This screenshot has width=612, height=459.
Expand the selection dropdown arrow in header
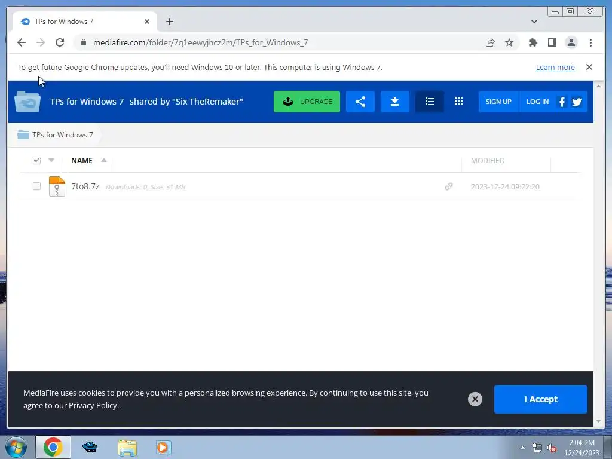click(x=51, y=160)
